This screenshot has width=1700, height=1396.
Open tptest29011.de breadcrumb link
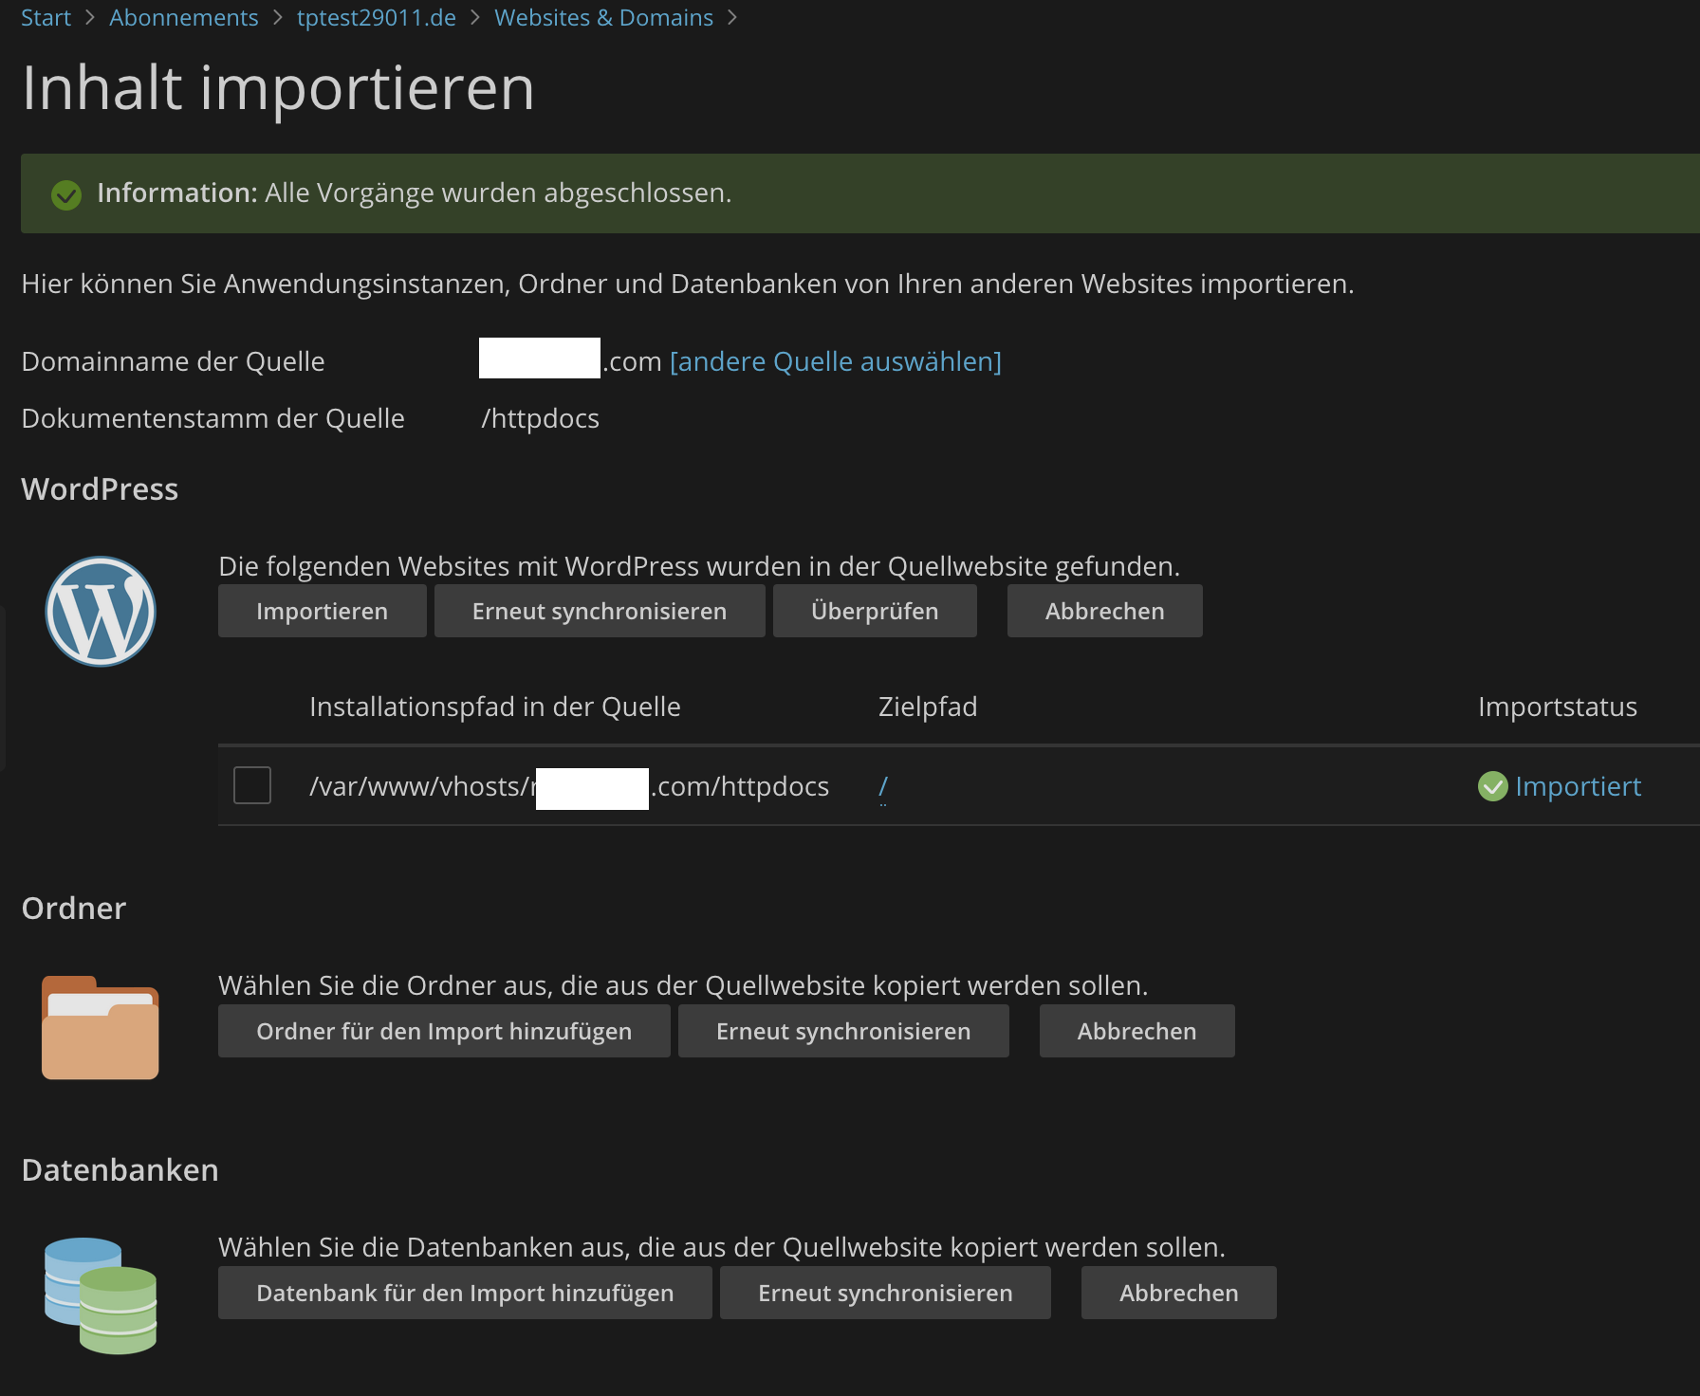(376, 18)
